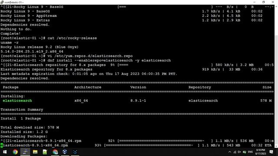
Task: Click the 'vi /etc/yum.repos.d/elasticsearch.repo' command
Action: point(90,56)
